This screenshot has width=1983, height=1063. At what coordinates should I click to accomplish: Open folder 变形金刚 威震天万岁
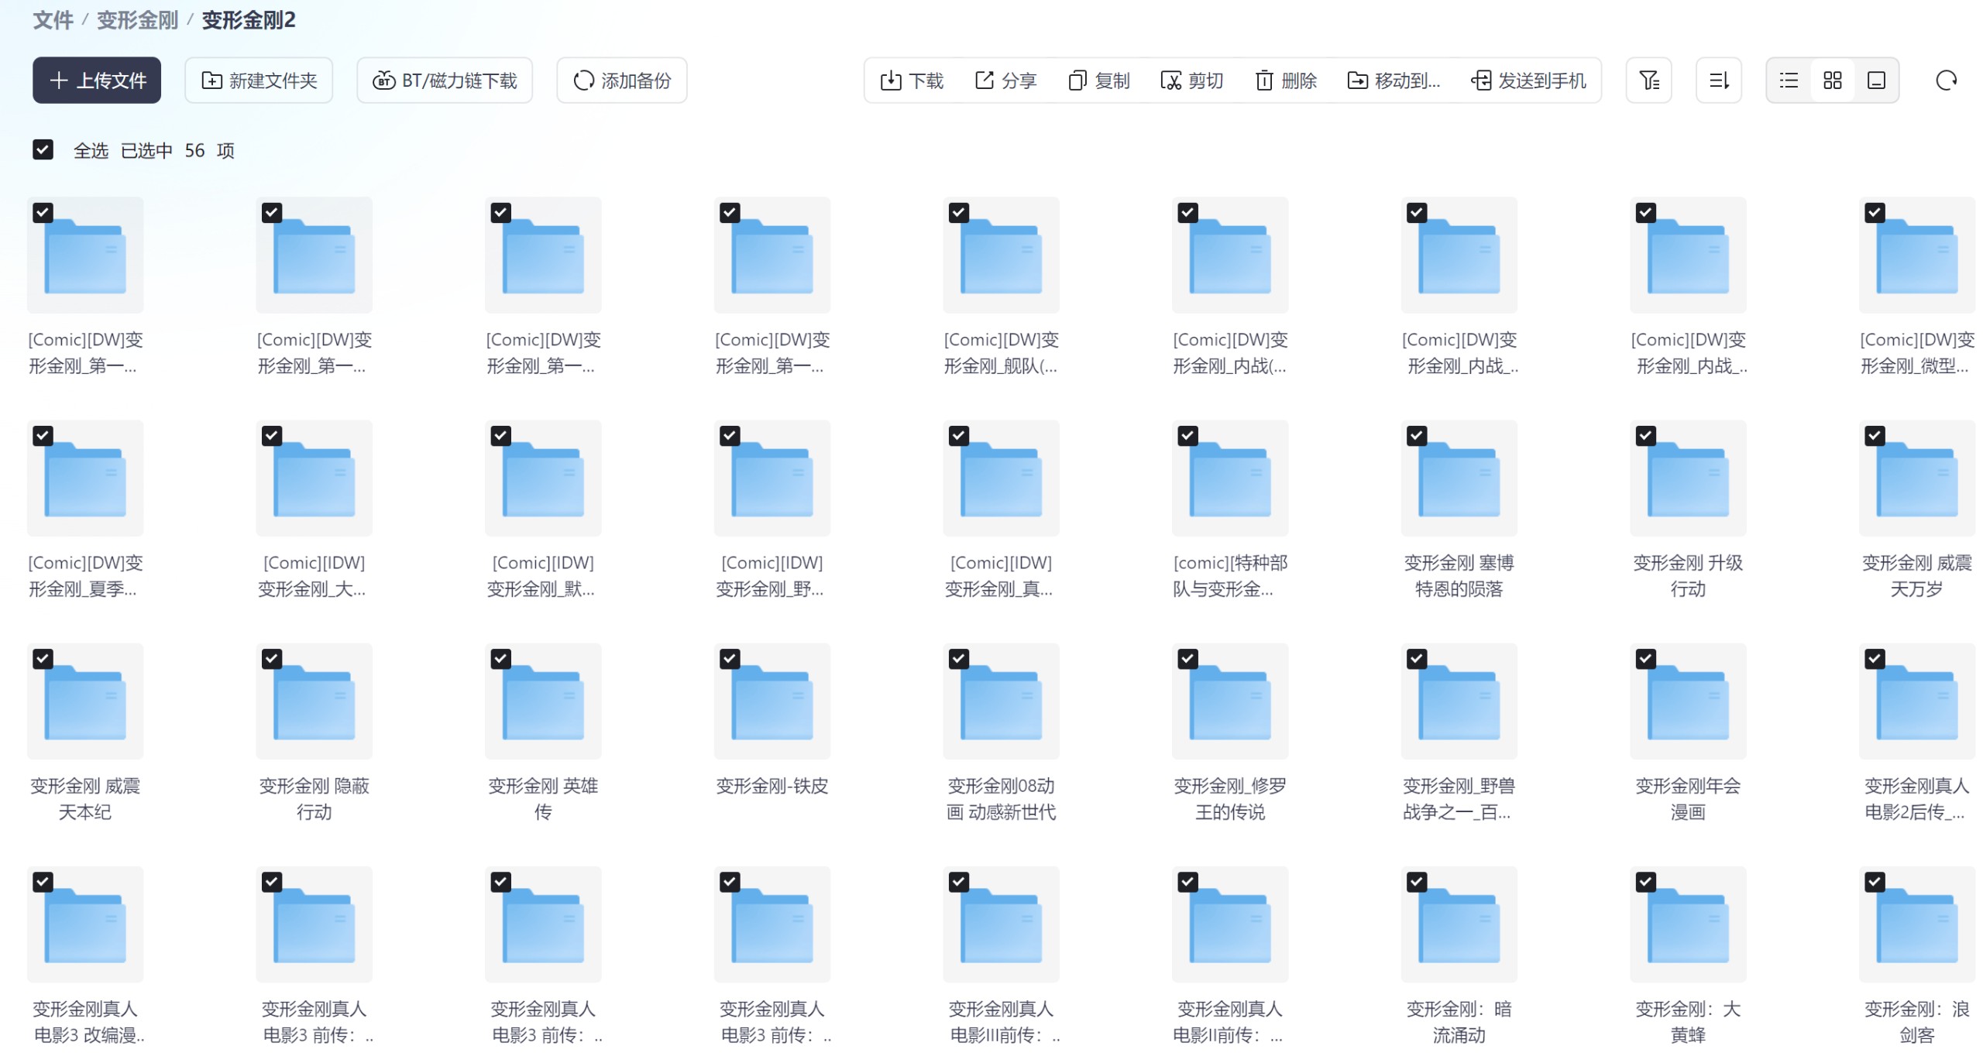point(1917,478)
